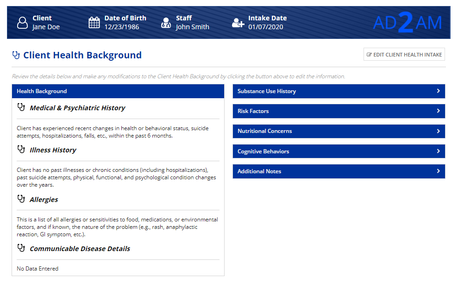This screenshot has height=290, width=458.
Task: Click intake date '01/07/2020'
Action: point(266,27)
